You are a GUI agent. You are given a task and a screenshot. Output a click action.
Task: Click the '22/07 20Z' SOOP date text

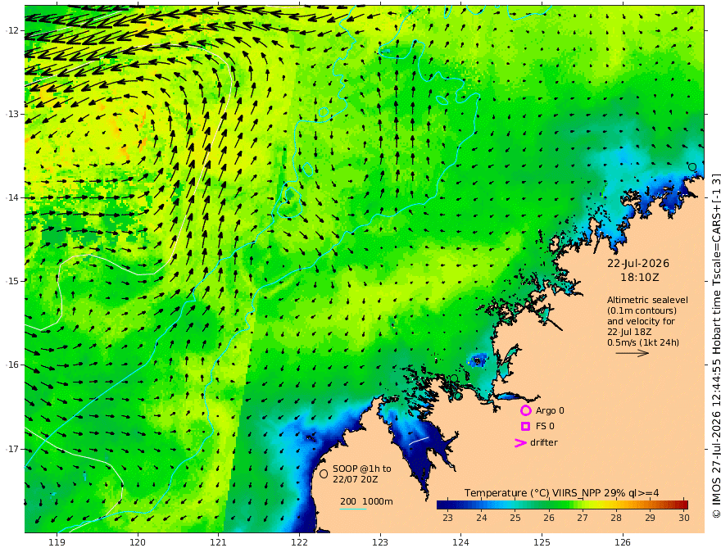(x=356, y=479)
